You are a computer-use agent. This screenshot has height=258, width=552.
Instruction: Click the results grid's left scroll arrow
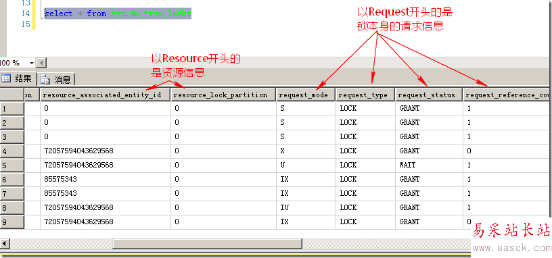point(5,243)
